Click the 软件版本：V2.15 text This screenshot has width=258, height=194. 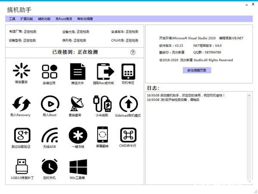[171, 45]
